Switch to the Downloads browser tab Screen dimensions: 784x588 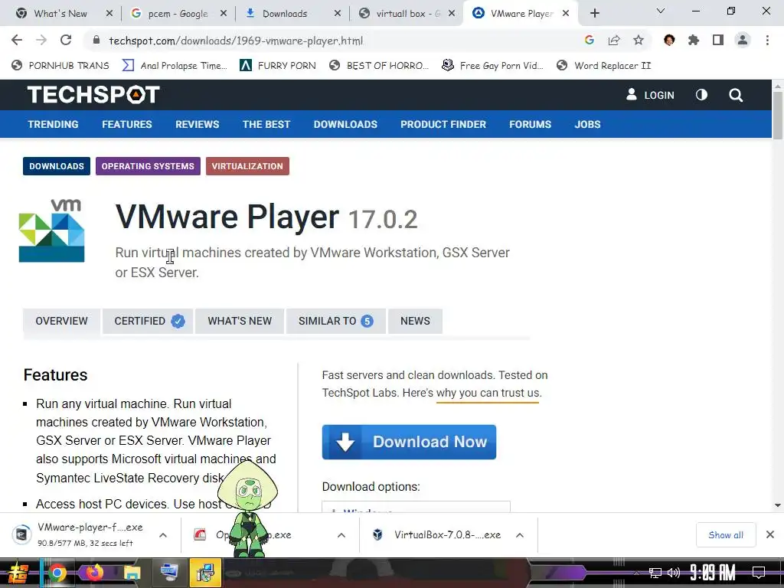tap(285, 14)
